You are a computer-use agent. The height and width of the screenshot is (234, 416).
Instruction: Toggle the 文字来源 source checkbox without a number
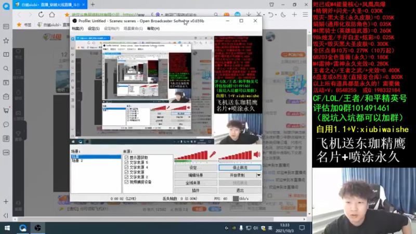(x=126, y=172)
